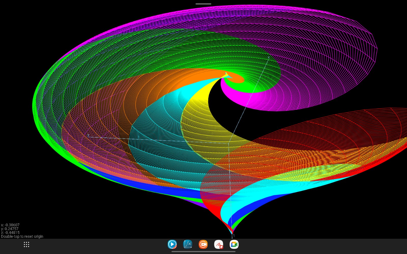407x254 pixels.
Task: Tap the drag handle at top center
Action: pos(203,4)
